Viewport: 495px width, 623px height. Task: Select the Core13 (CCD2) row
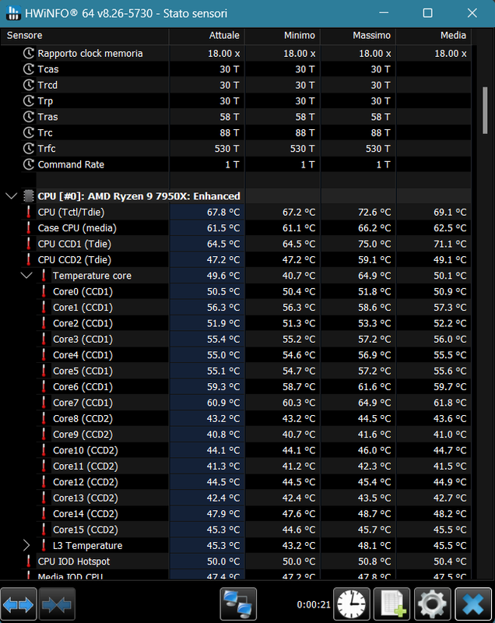(254, 498)
